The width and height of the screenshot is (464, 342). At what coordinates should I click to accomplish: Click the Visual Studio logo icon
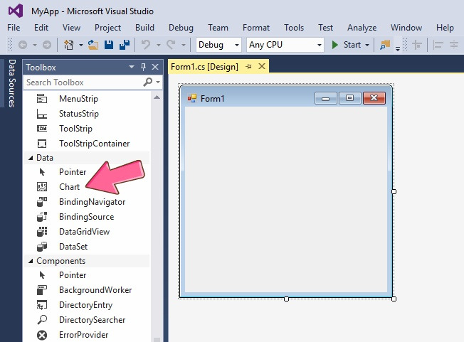16,11
